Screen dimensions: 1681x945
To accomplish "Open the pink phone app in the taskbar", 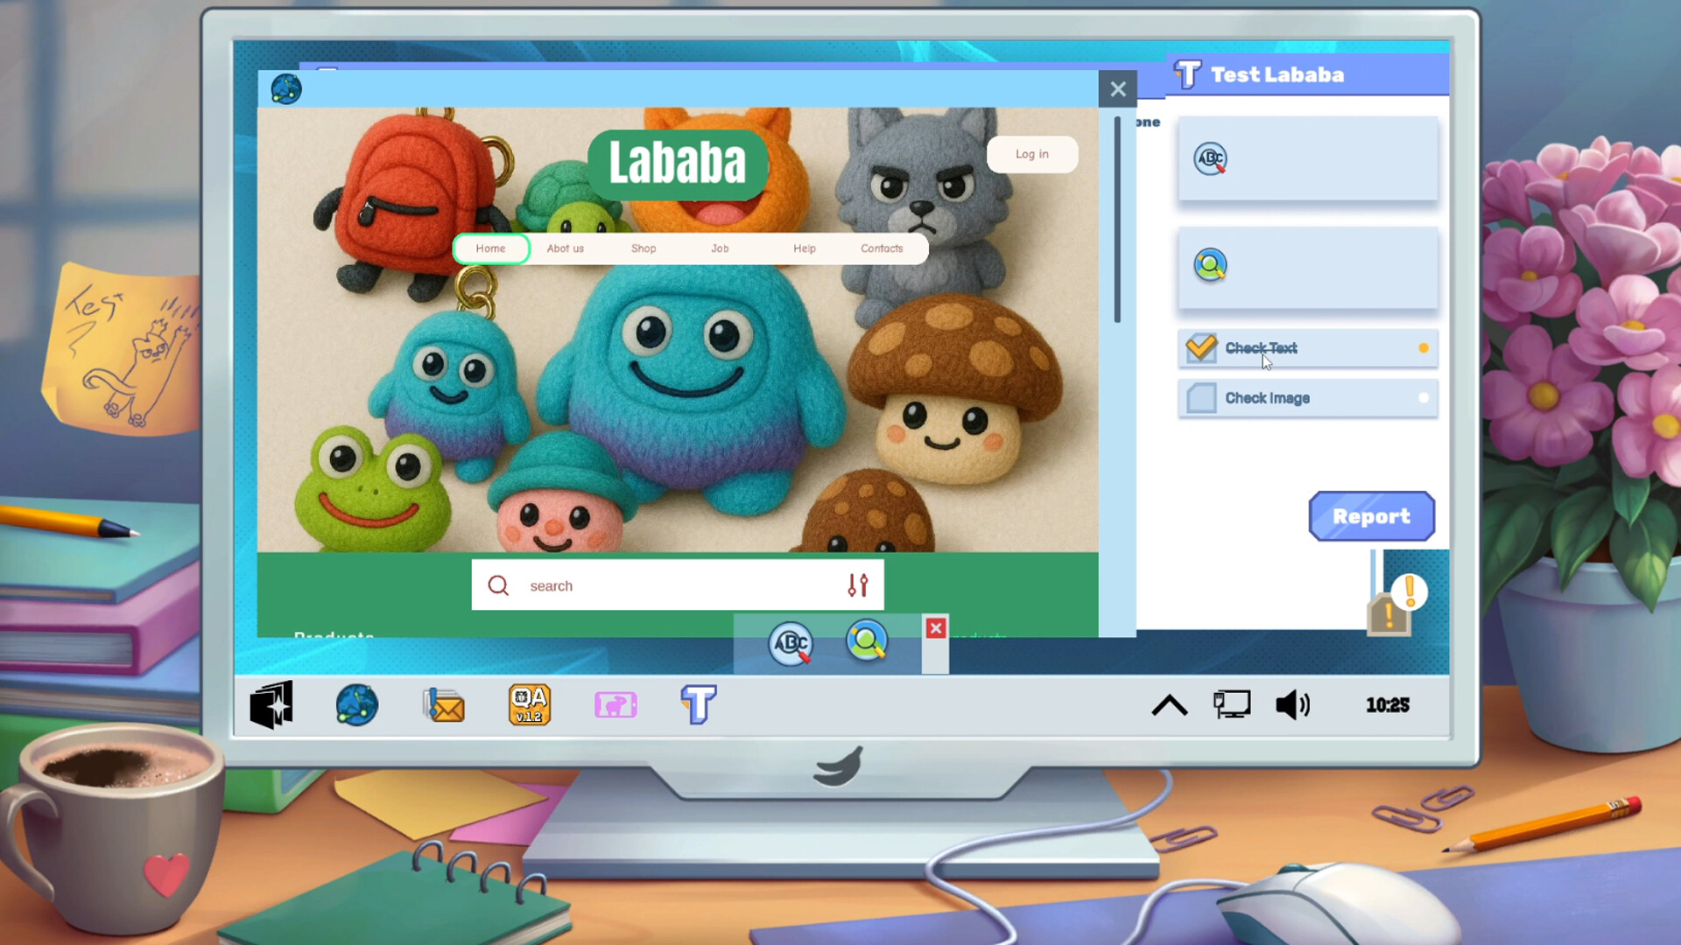I will pos(615,704).
